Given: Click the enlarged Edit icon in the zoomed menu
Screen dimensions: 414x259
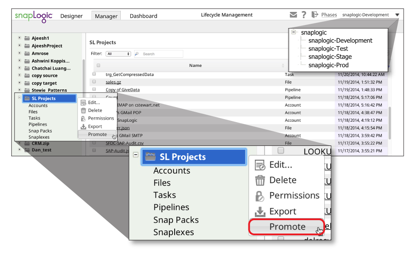Looking at the screenshot, I should (260, 165).
